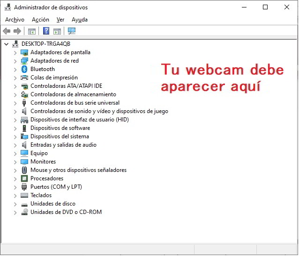The image size is (299, 256).
Task: Click the show/hide console tree toolbar icon
Action: (32, 31)
